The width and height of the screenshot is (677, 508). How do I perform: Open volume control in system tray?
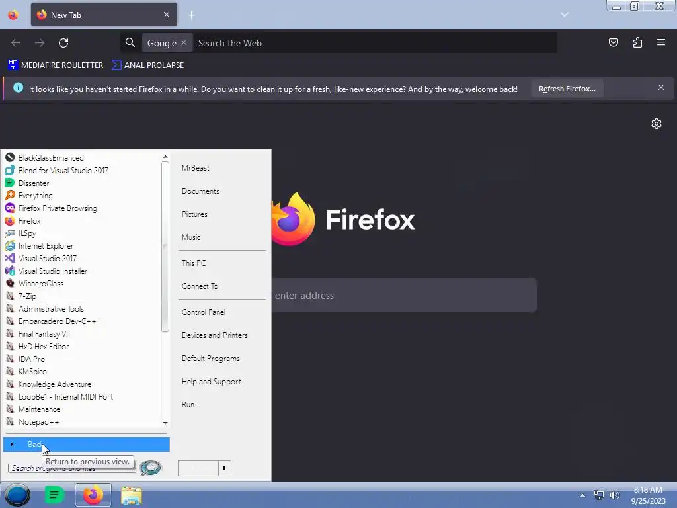pyautogui.click(x=614, y=495)
